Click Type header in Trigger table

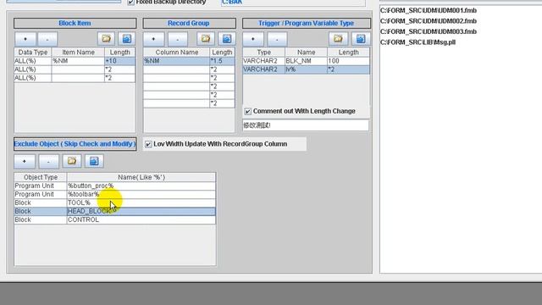point(264,53)
